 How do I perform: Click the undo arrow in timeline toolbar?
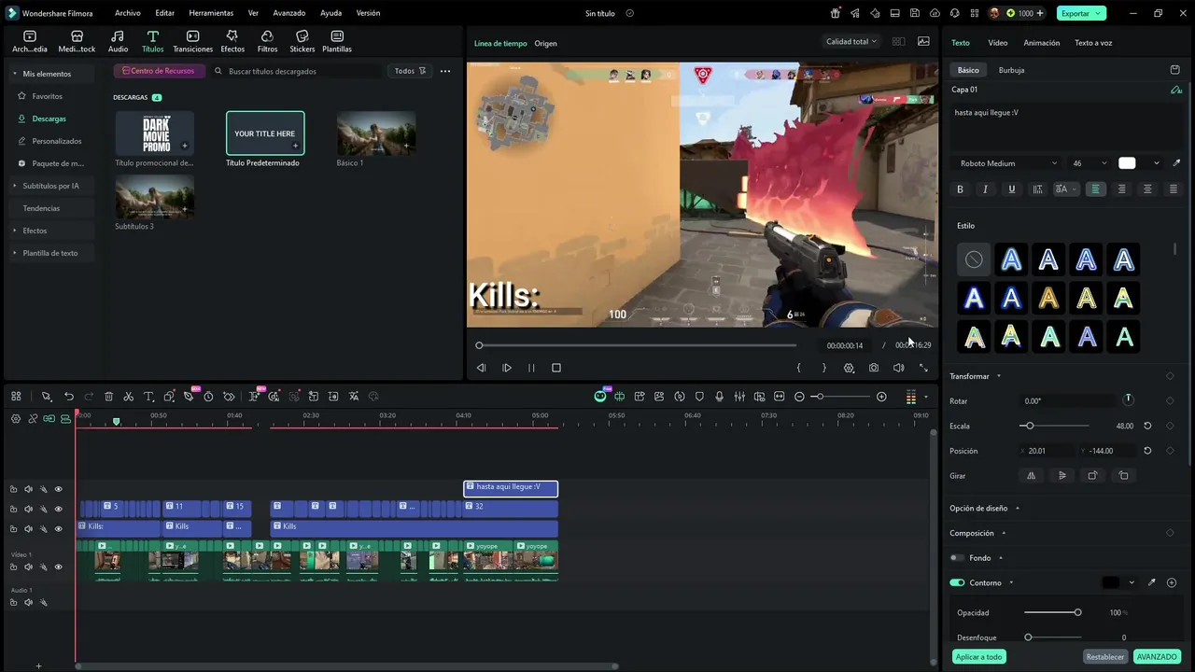(68, 397)
